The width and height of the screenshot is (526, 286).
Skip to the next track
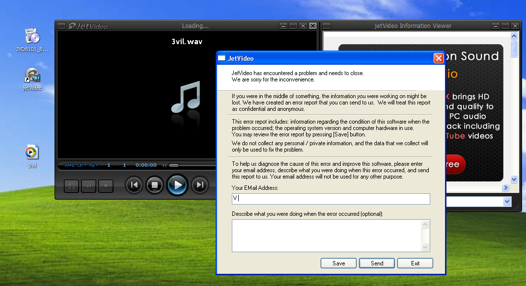tap(200, 185)
